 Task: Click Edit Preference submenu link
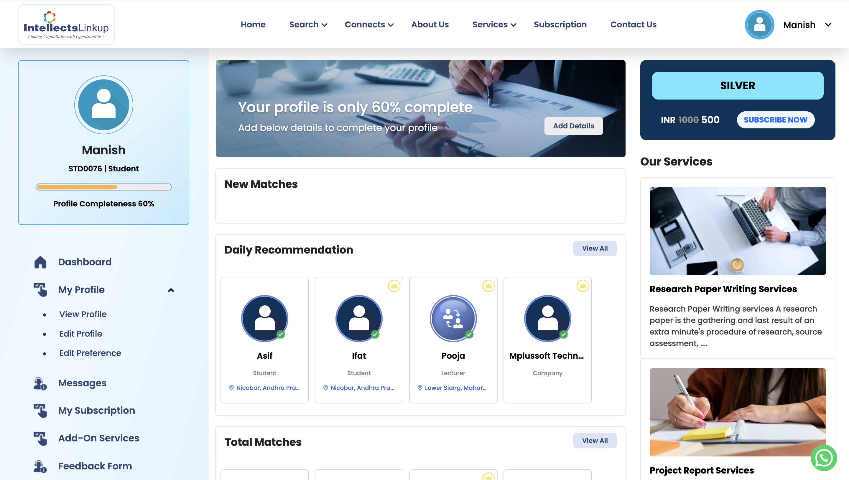[90, 353]
